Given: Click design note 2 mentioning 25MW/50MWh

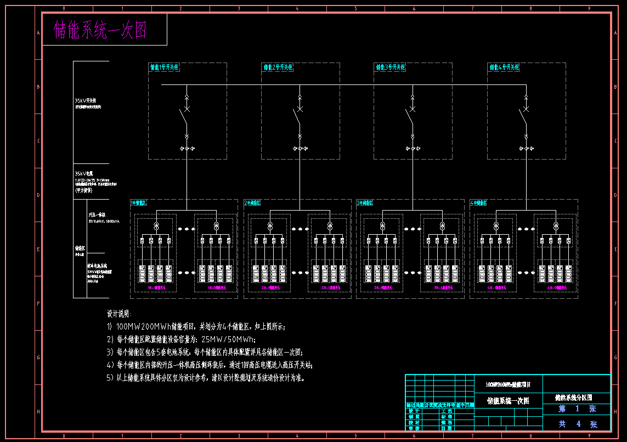Looking at the screenshot, I should (x=181, y=339).
